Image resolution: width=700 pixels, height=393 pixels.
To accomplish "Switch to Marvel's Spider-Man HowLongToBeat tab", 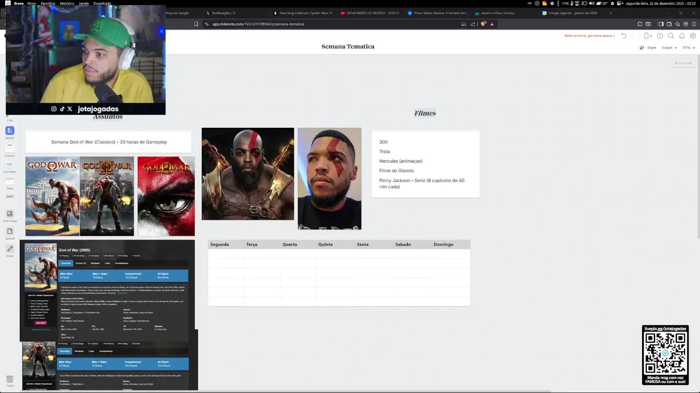I will pos(304,13).
